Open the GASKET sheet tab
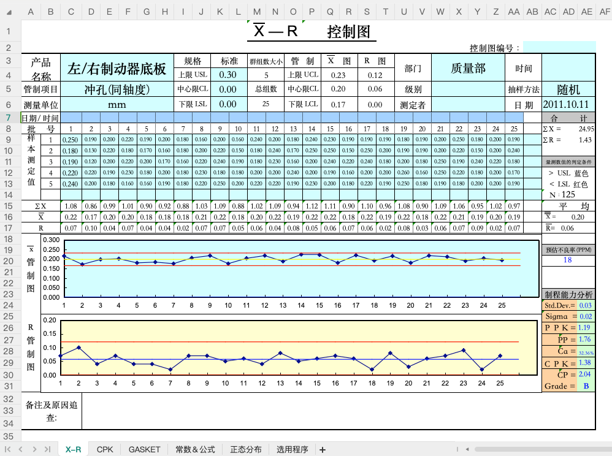 143,449
